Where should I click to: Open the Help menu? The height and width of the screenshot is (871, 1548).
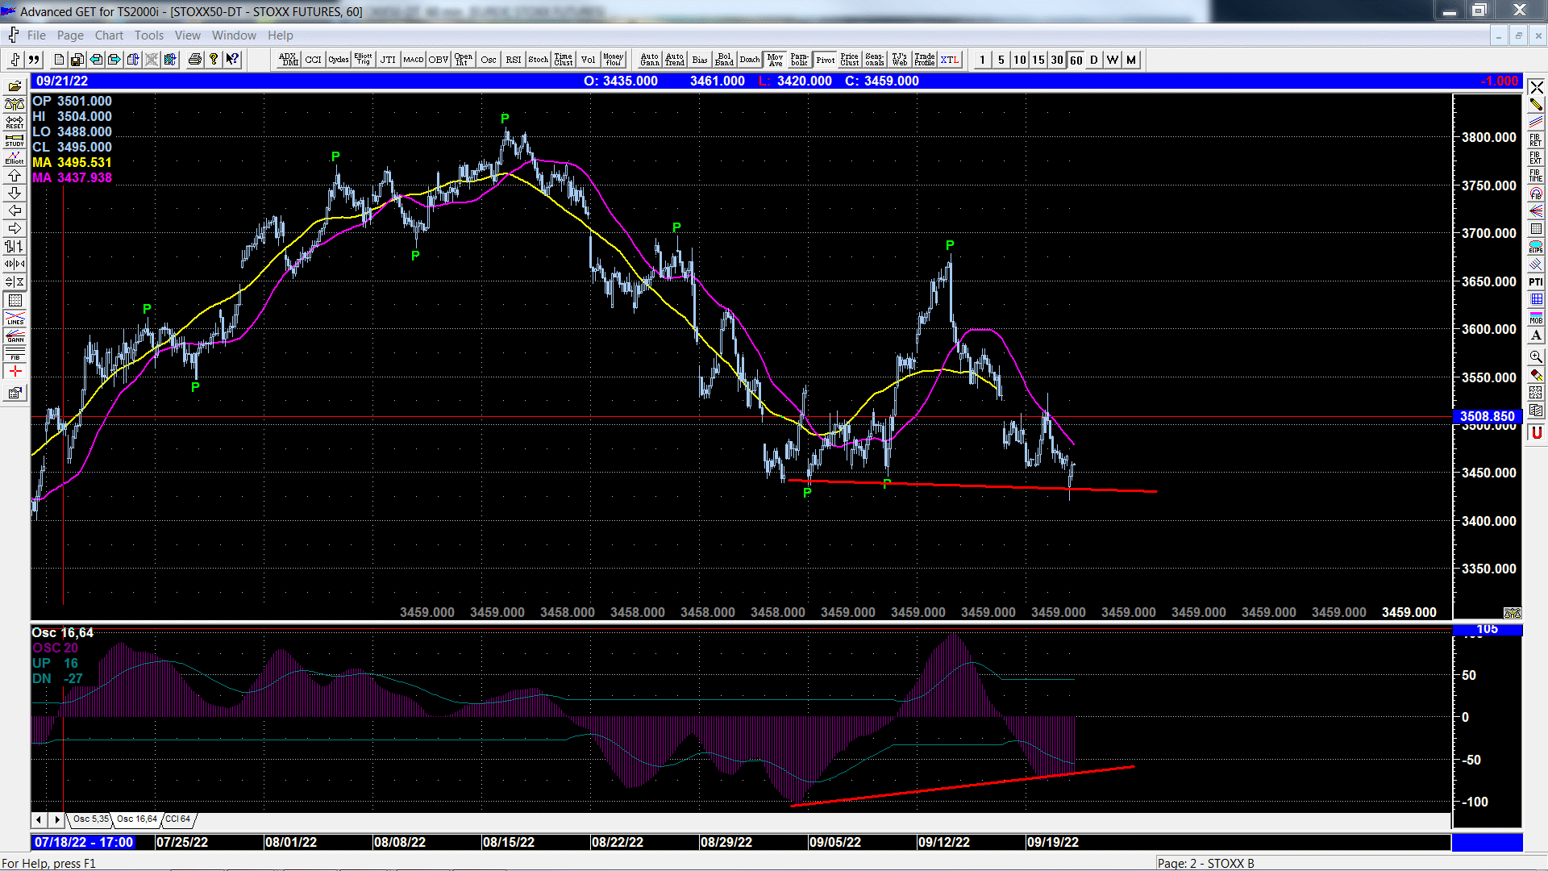281,35
